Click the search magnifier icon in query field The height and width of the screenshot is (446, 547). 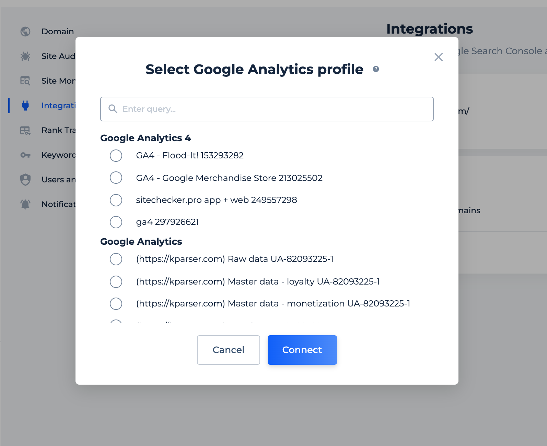tap(113, 109)
